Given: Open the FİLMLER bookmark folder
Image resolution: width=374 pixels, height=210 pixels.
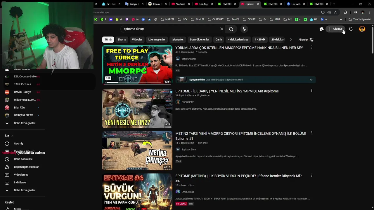Looking at the screenshot, I should [x=198, y=20].
